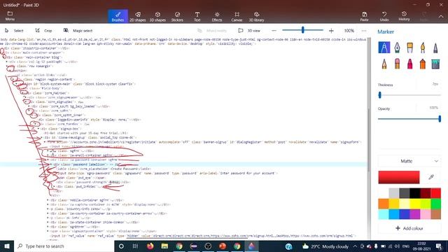
Task: Zoom in with the plus button
Action: 331,31
